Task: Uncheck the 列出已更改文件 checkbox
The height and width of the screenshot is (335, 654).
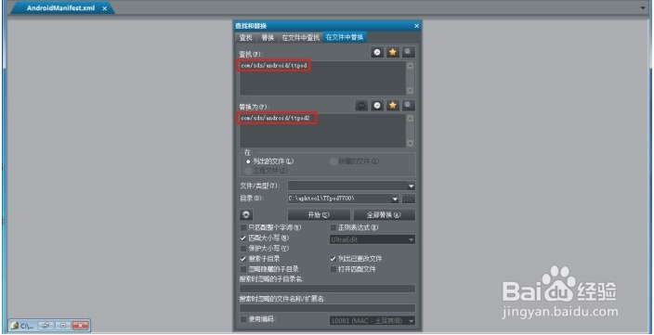Action: (334, 259)
